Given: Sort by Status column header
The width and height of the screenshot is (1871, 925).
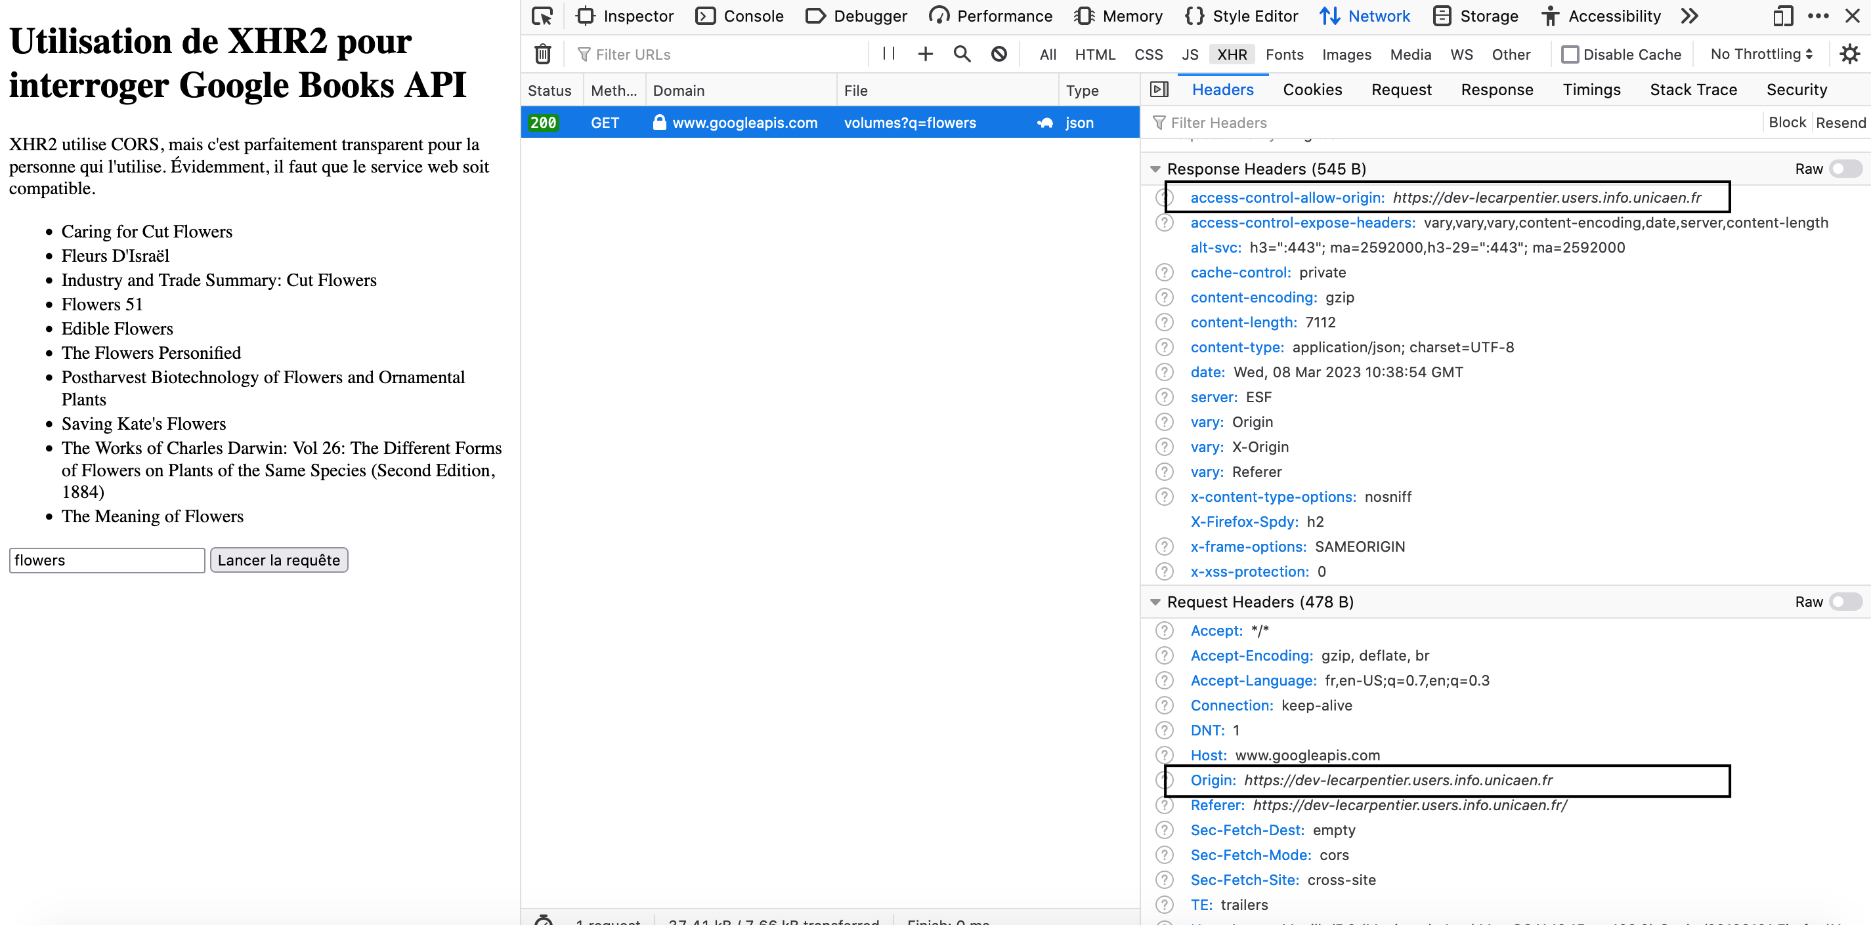Looking at the screenshot, I should (x=551, y=90).
